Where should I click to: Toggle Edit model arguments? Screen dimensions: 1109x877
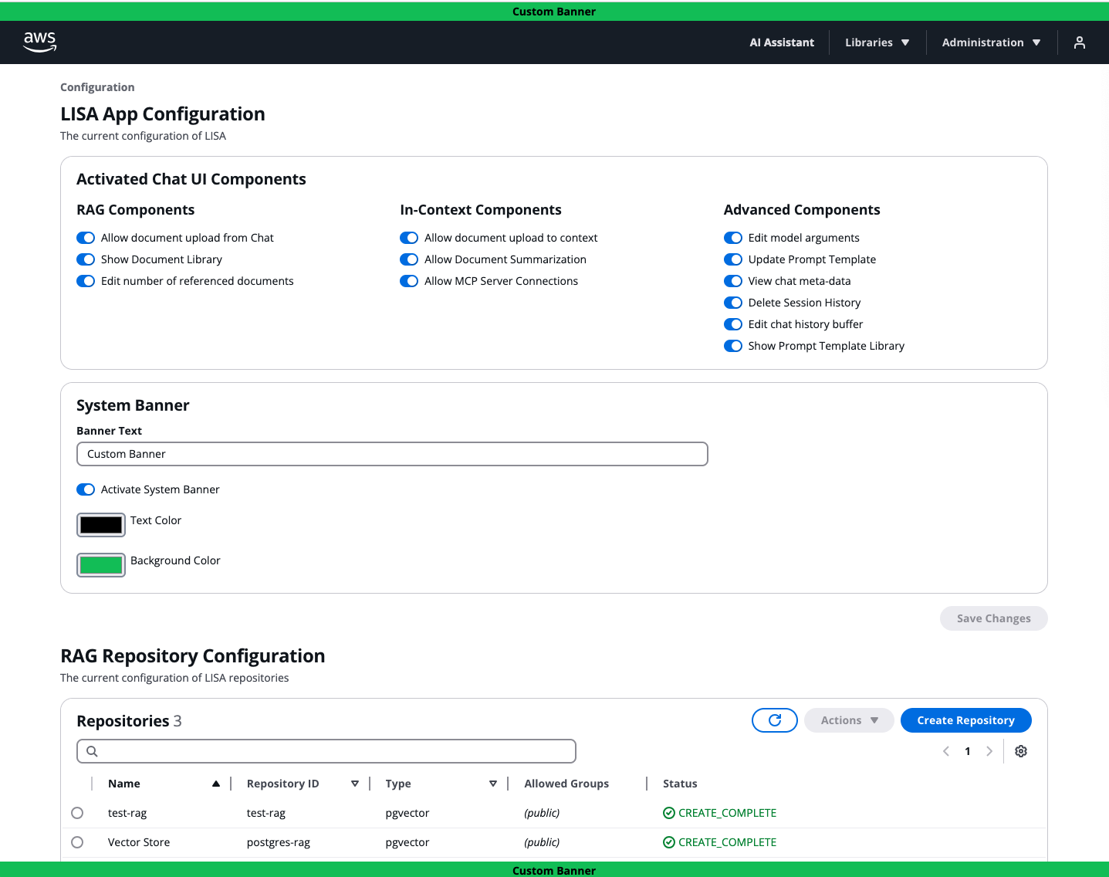coord(733,238)
